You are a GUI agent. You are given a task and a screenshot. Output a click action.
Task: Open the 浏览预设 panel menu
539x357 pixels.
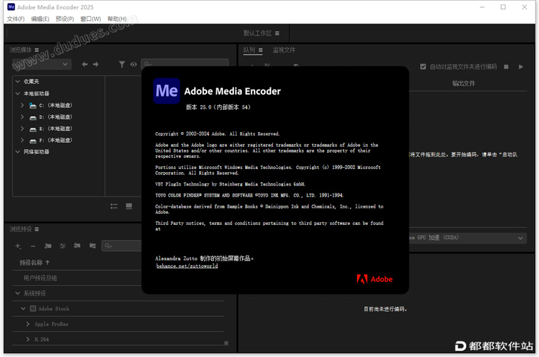click(x=37, y=229)
